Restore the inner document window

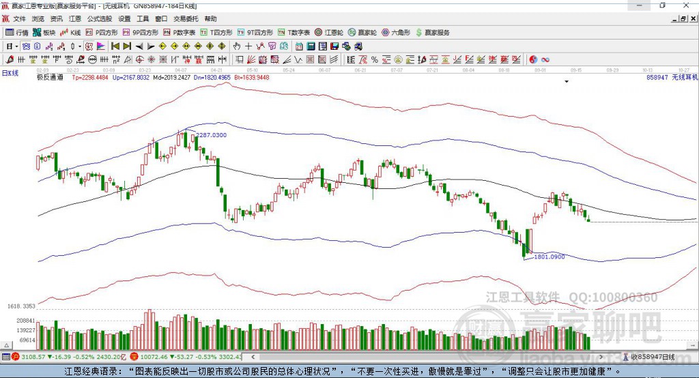[x=683, y=18]
